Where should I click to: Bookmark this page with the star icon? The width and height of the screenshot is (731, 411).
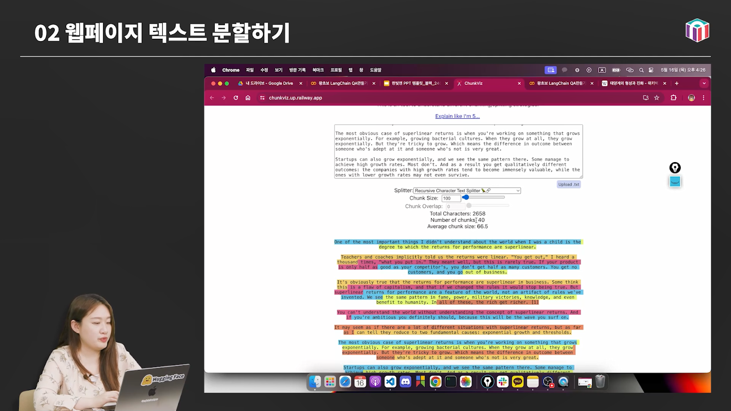[657, 98]
